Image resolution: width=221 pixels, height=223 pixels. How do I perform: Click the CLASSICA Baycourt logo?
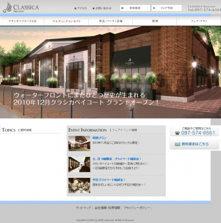[x=21, y=8]
